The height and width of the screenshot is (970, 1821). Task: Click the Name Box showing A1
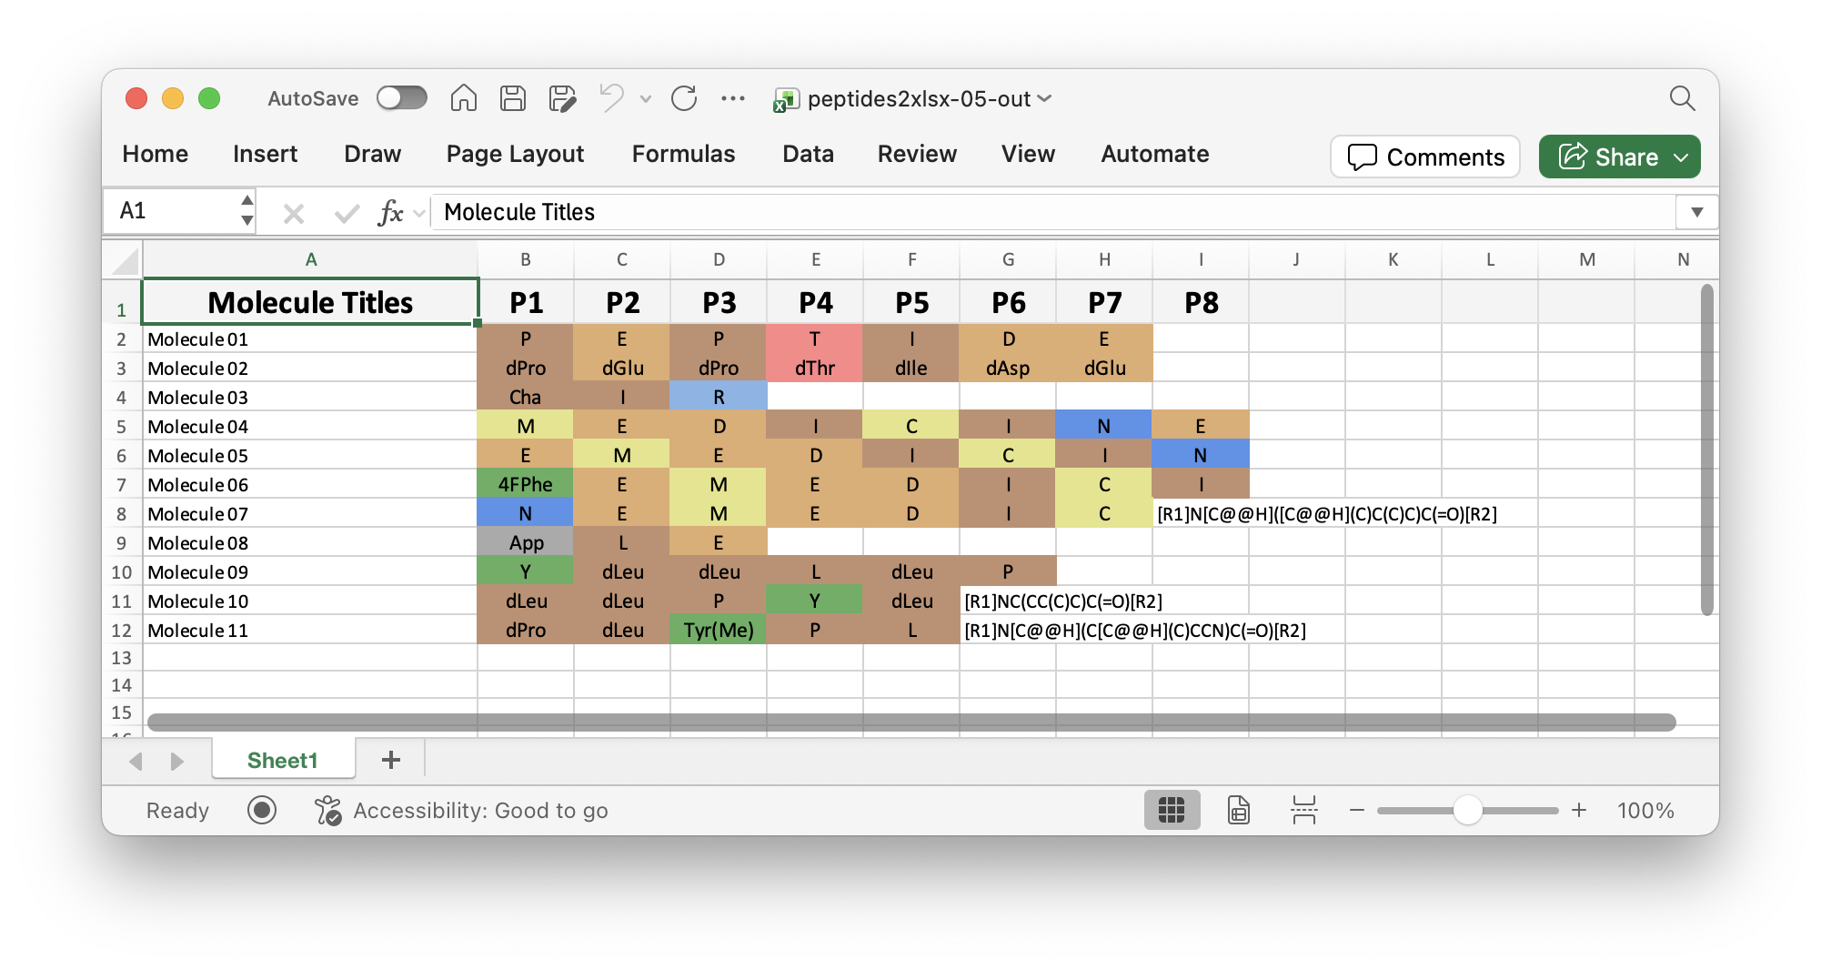tap(171, 211)
